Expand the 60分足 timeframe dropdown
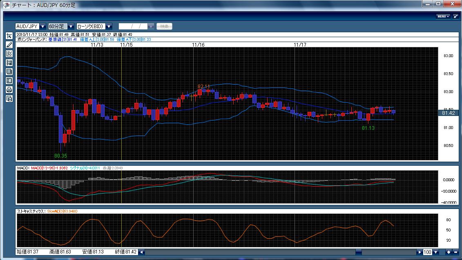Screen dimensions: 462x260 coord(71,27)
